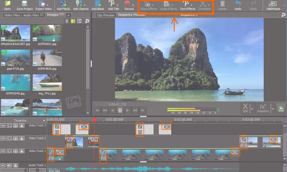Insert a blank clip with Add Blank
This screenshot has width=287, height=172.
point(98,5)
